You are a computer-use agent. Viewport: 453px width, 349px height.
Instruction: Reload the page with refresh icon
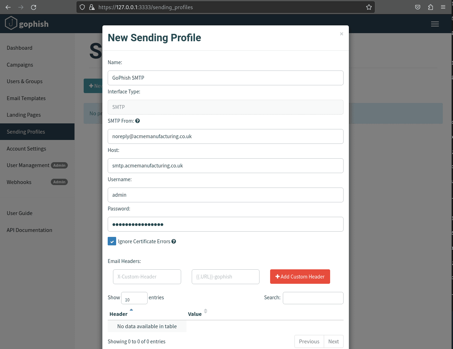point(34,7)
